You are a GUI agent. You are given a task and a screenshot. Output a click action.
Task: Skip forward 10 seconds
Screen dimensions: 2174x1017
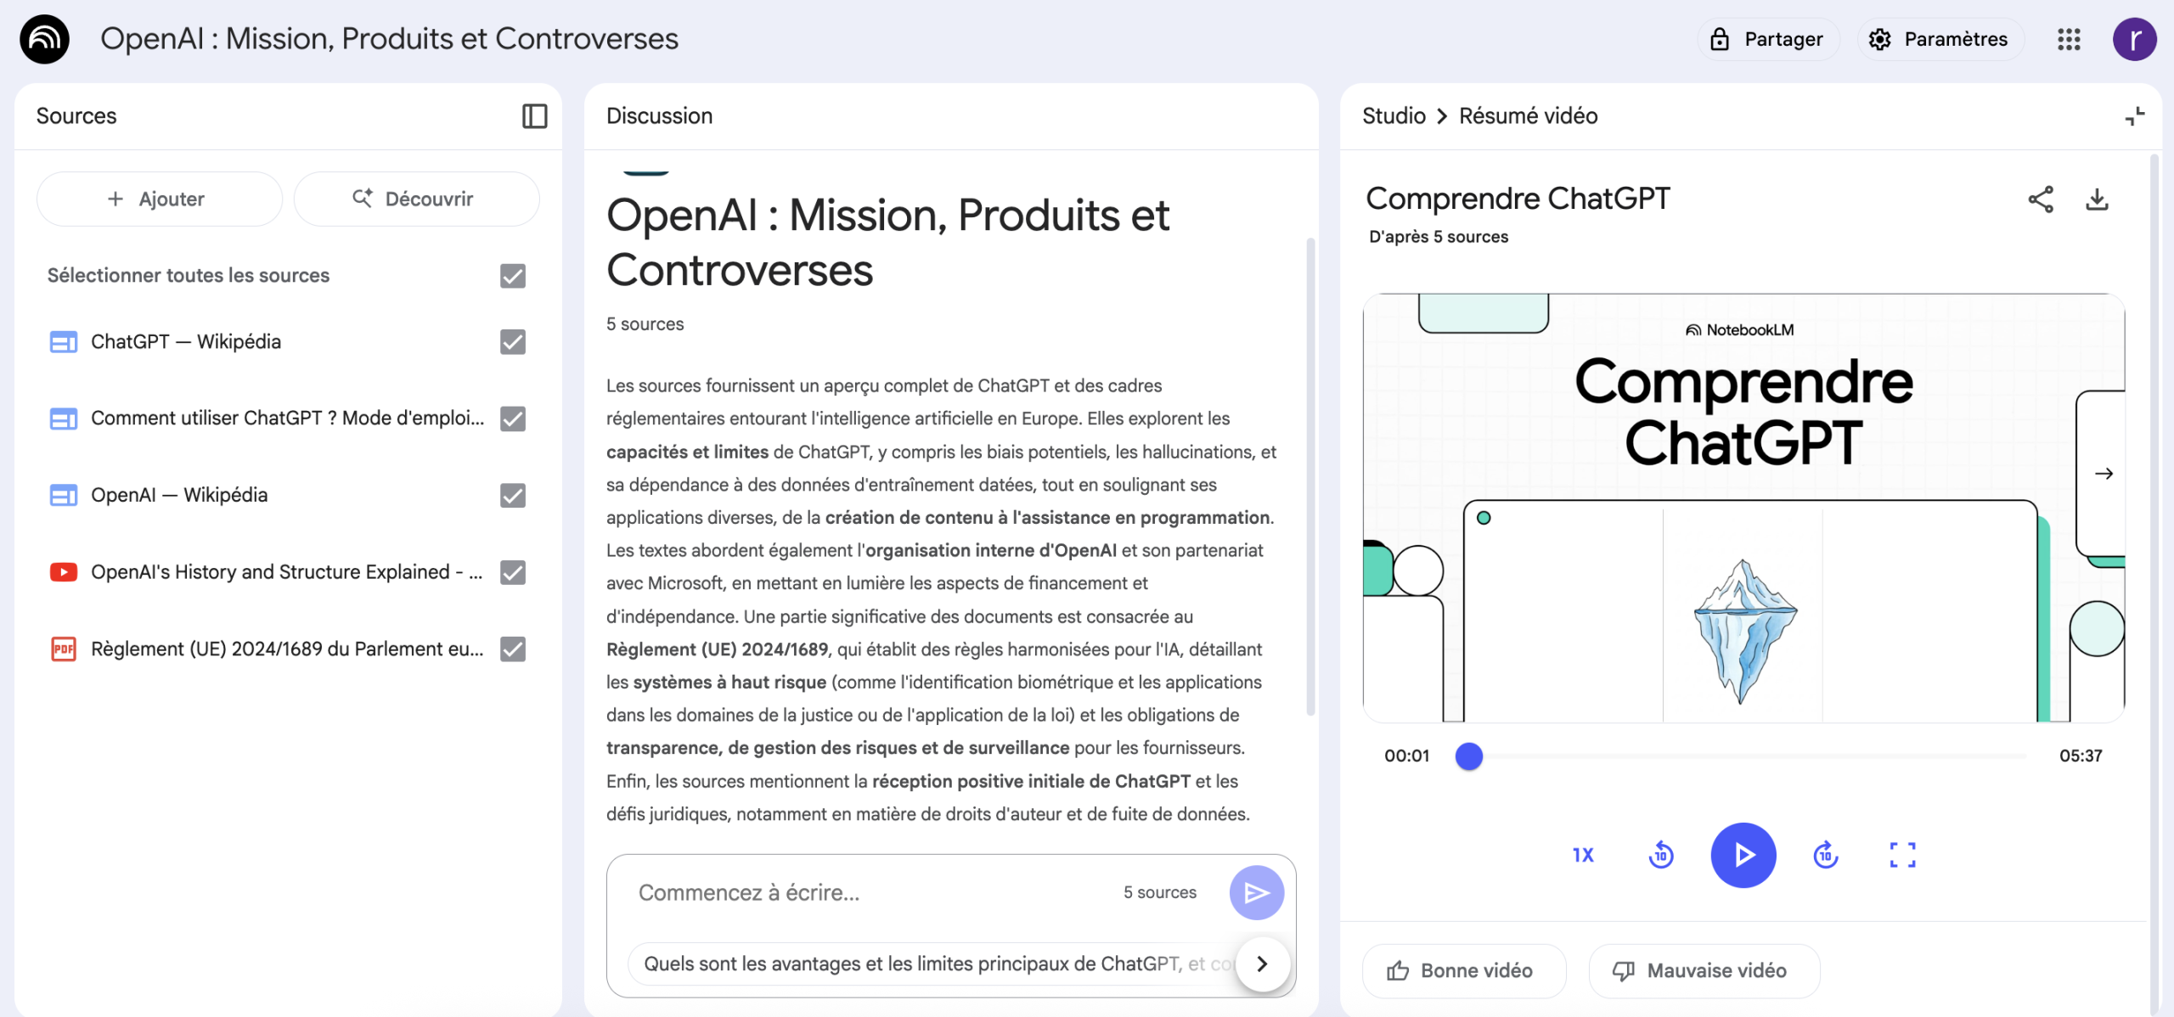pos(1825,855)
